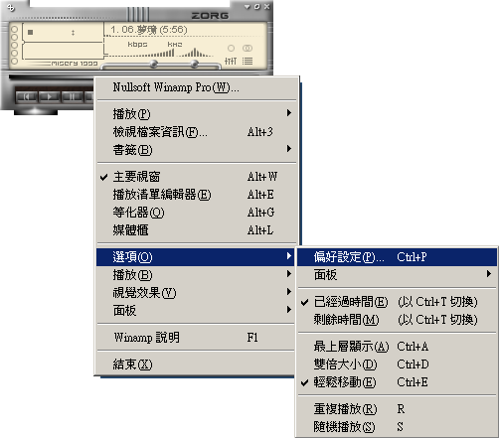Toggle 雙倍大小(D) double size

[397, 365]
